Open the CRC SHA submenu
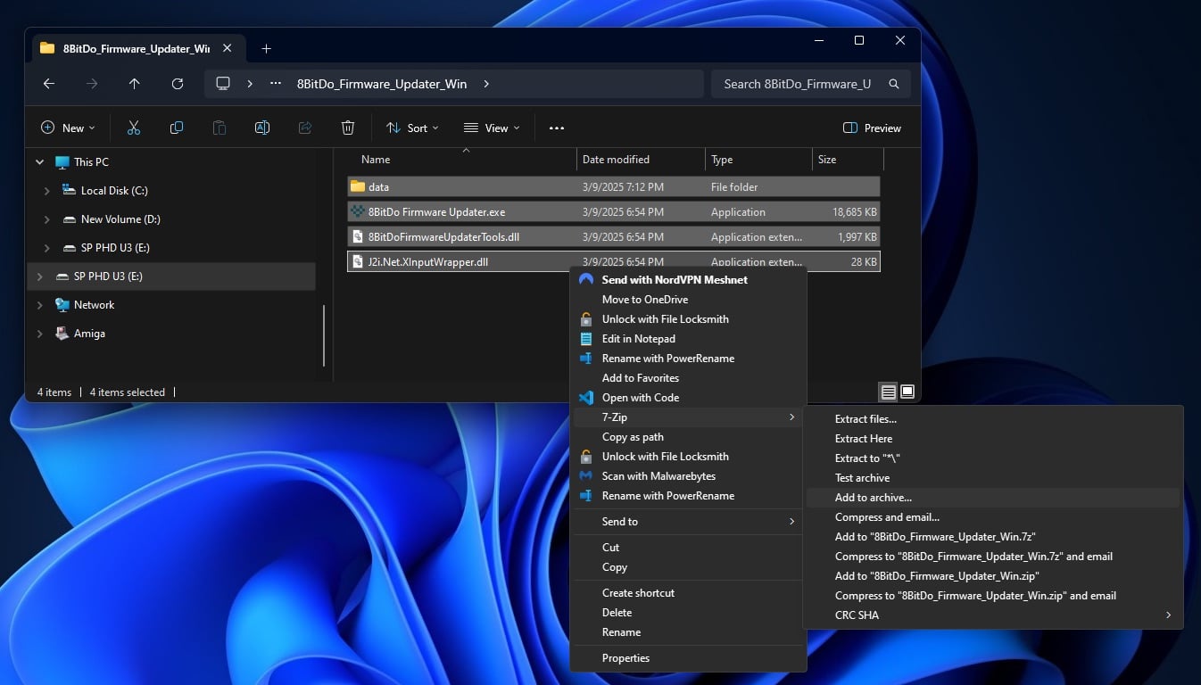Image resolution: width=1201 pixels, height=685 pixels. click(x=993, y=615)
